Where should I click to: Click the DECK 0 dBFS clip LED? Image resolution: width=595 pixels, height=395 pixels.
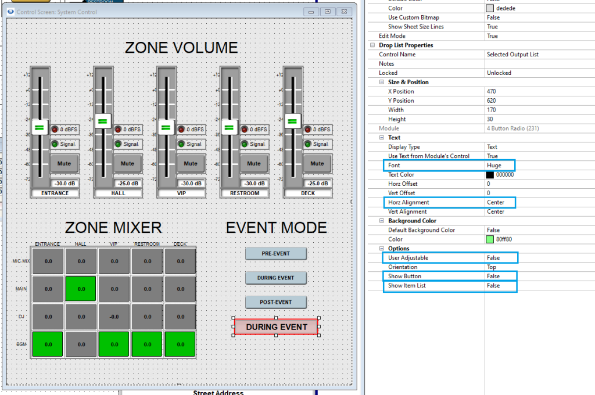pyautogui.click(x=308, y=130)
